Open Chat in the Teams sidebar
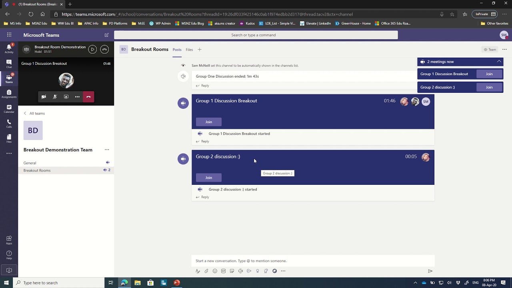Image resolution: width=512 pixels, height=288 pixels. point(9,64)
